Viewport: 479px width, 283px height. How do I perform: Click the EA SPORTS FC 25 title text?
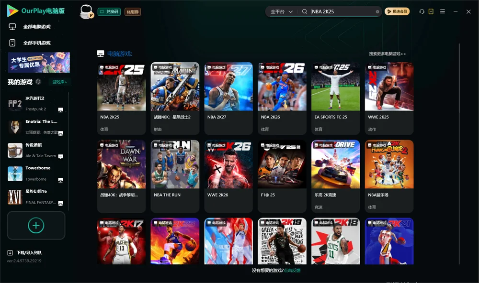click(331, 117)
